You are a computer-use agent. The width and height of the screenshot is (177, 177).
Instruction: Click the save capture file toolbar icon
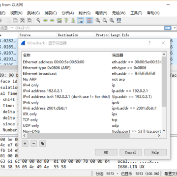(15, 21)
